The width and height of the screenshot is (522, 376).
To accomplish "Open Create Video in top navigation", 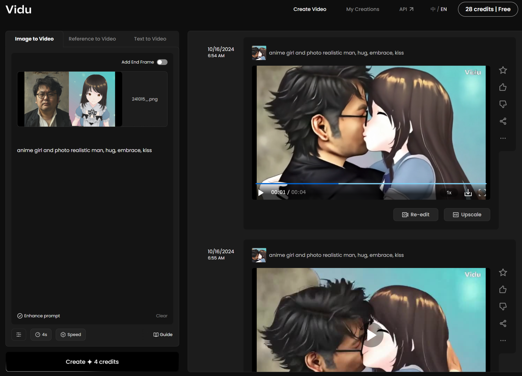I will coord(310,9).
